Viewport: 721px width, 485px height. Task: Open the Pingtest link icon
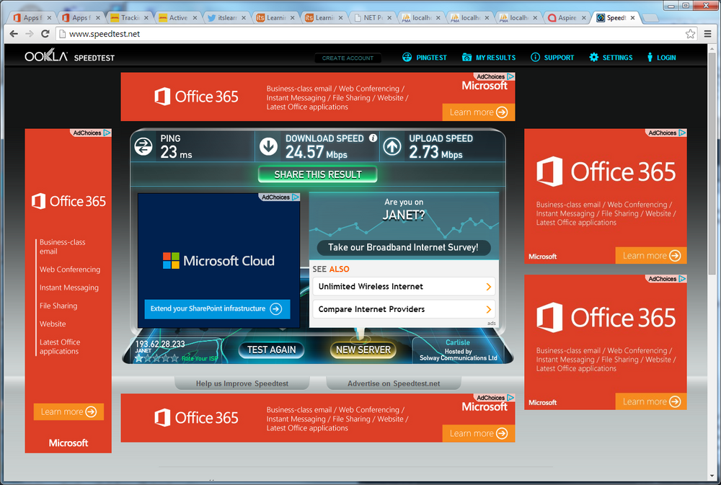tap(407, 57)
